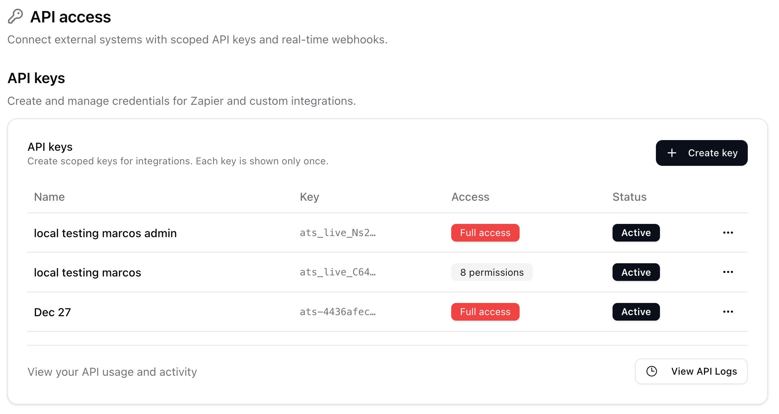Click the Name column header
This screenshot has width=779, height=414.
49,197
